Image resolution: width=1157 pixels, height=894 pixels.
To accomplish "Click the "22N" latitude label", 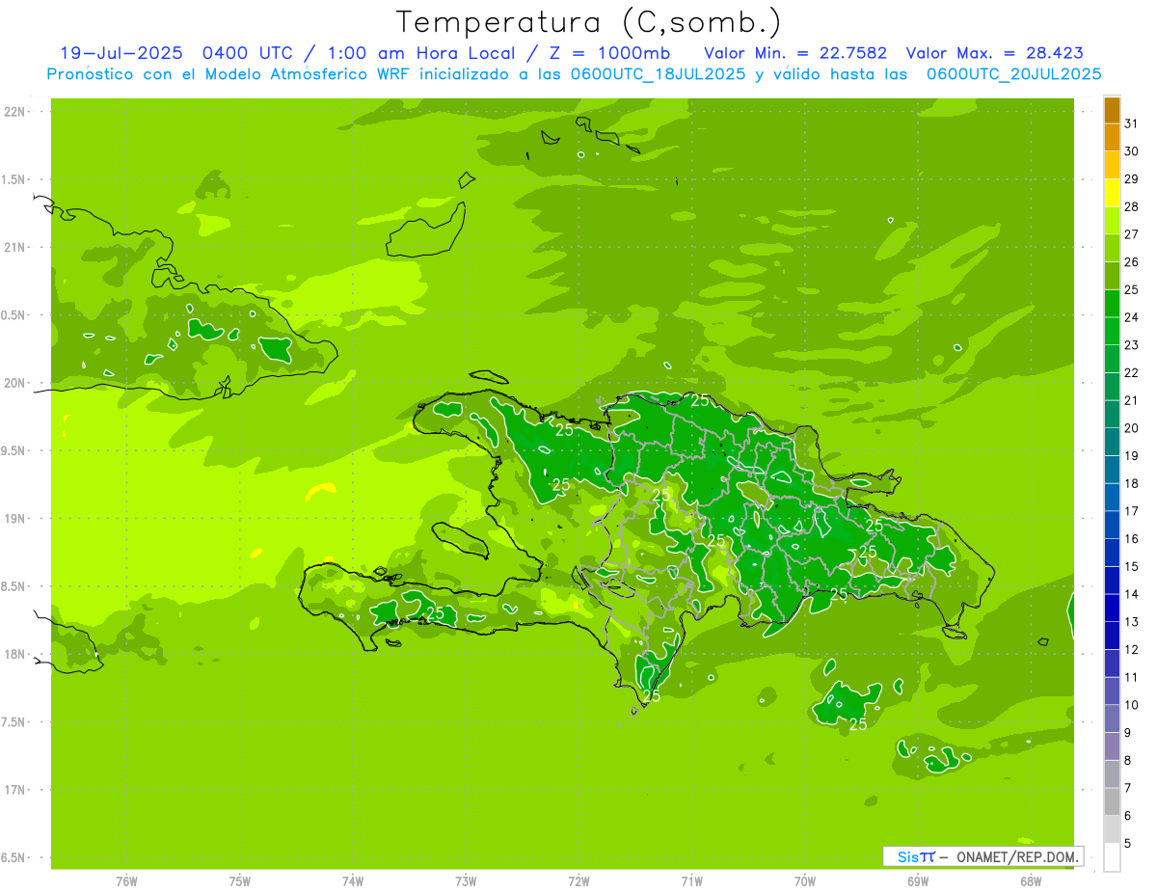I will [x=15, y=112].
